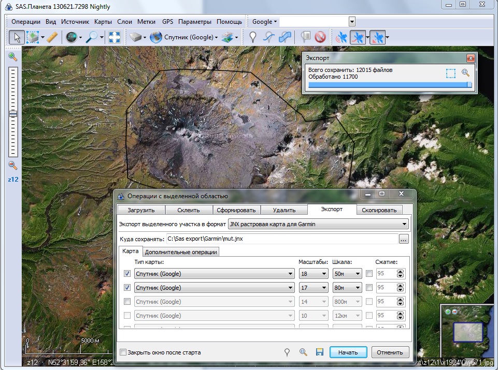Enable 'Закрыть окно после старта' checkbox

click(123, 352)
